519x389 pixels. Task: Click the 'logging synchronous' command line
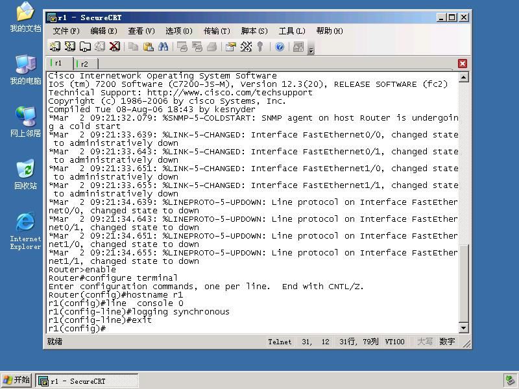(x=139, y=312)
